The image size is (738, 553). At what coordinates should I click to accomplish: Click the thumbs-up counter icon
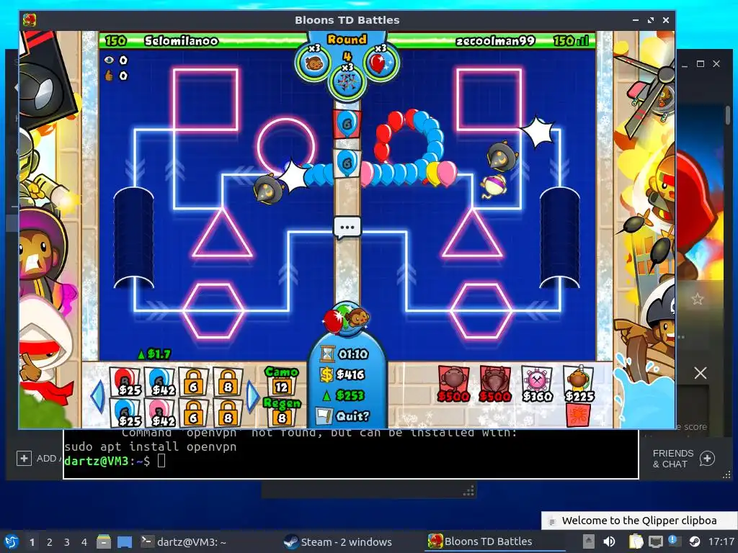click(x=110, y=76)
